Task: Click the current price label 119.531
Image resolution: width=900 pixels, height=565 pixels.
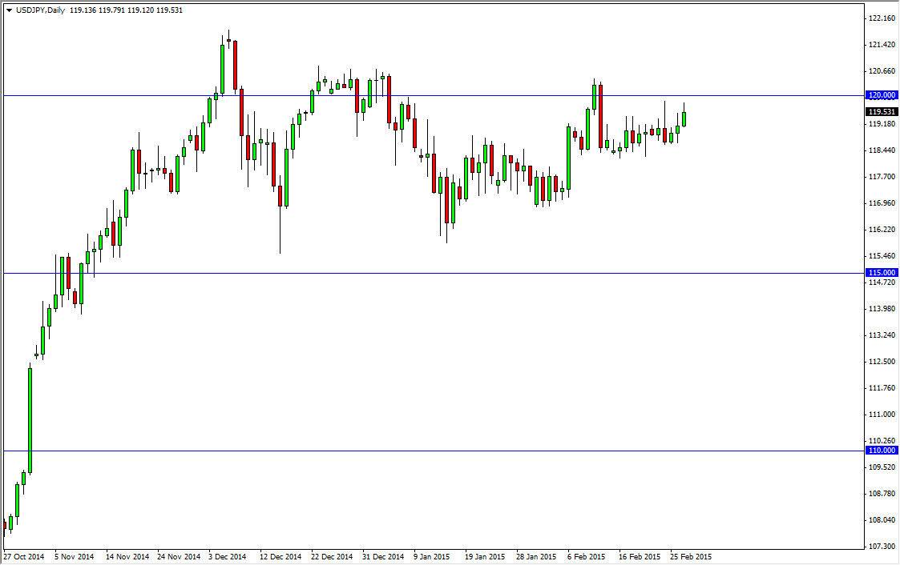Action: 882,112
